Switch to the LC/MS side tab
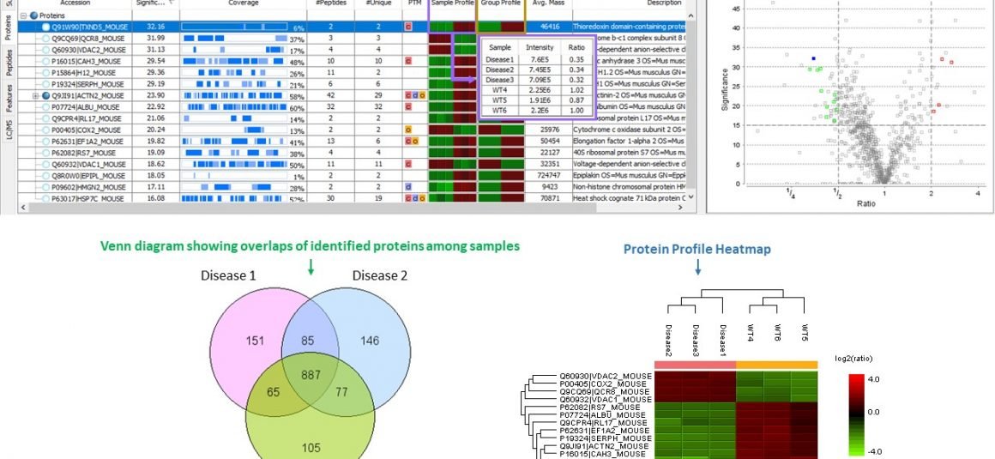This screenshot has height=459, width=995. (9, 130)
